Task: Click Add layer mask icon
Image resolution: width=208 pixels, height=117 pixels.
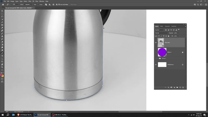Action: (x=171, y=87)
